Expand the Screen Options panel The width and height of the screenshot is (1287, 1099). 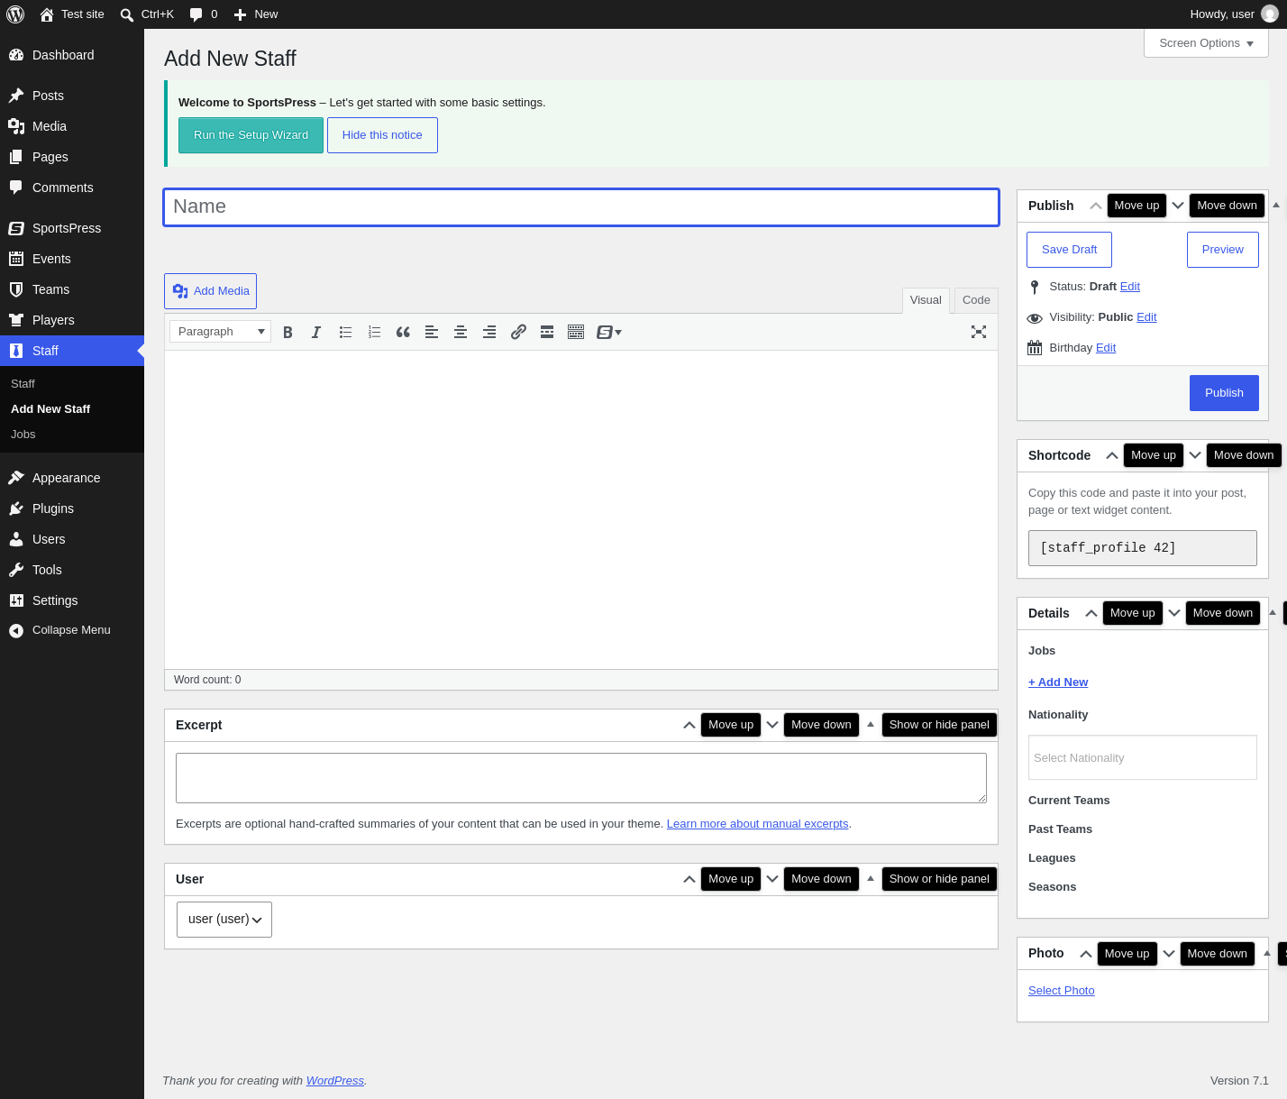(x=1206, y=43)
